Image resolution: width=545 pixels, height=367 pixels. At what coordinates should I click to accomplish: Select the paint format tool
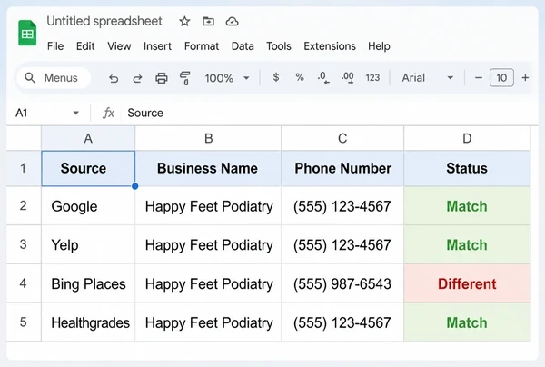[x=185, y=78]
